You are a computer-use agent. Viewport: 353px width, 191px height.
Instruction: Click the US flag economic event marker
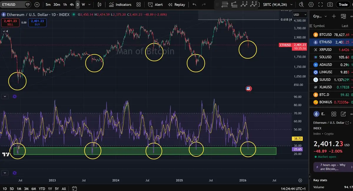[x=248, y=89]
